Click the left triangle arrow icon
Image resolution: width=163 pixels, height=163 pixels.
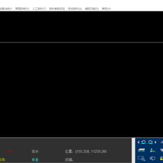click(x=139, y=142)
